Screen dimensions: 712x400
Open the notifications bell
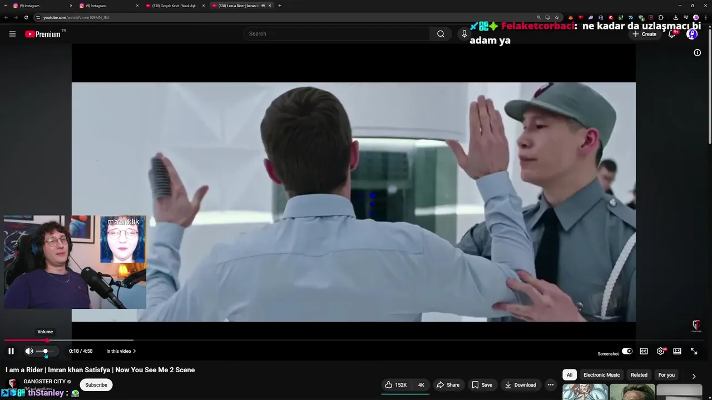pos(672,34)
